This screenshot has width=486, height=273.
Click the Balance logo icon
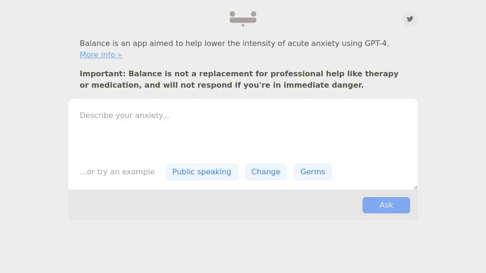click(x=243, y=18)
